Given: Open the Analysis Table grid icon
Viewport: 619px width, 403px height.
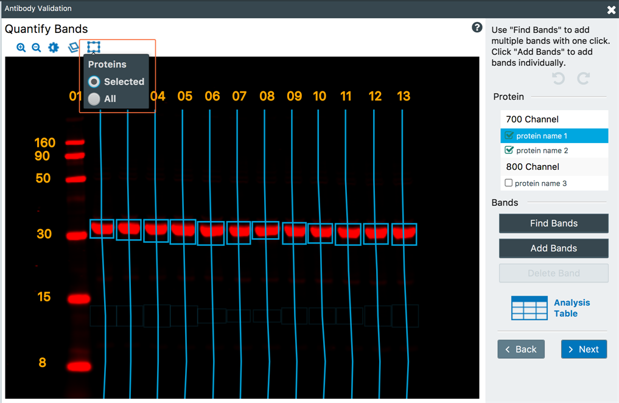Looking at the screenshot, I should click(529, 308).
